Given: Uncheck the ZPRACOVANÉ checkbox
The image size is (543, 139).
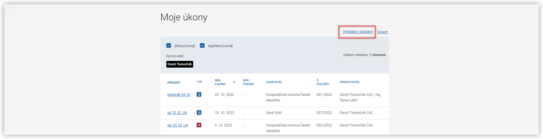Looking at the screenshot, I should click(x=169, y=45).
